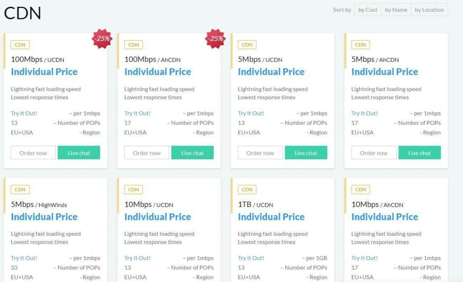The width and height of the screenshot is (463, 282).
Task: Sort plans by Cost
Action: tap(368, 10)
